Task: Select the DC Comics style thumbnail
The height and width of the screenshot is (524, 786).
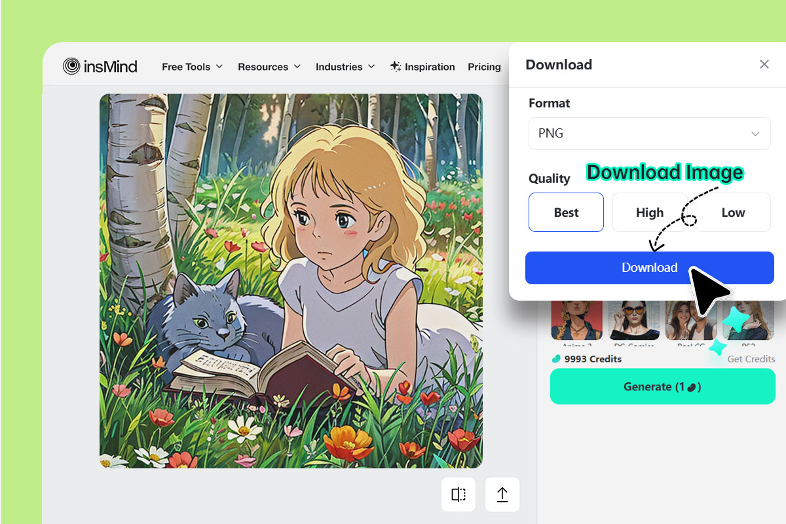Action: point(633,321)
